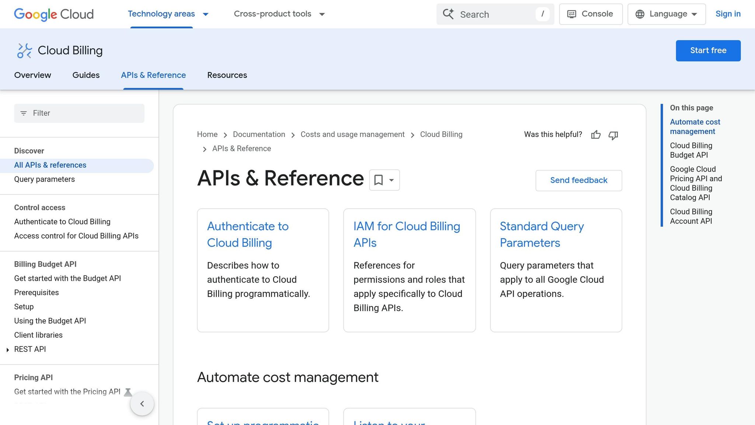Screen dimensions: 755x425
Task: Open the Console using its icon
Action: (572, 14)
